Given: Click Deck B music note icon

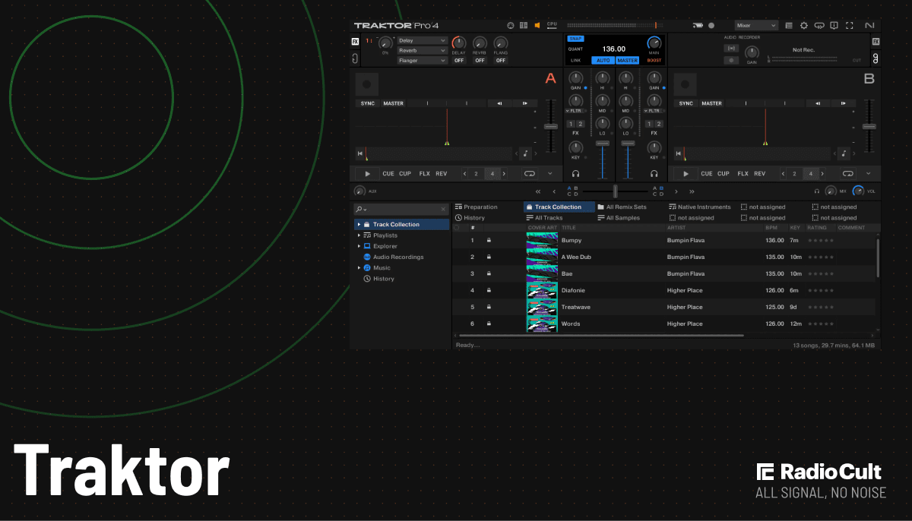Looking at the screenshot, I should (843, 153).
